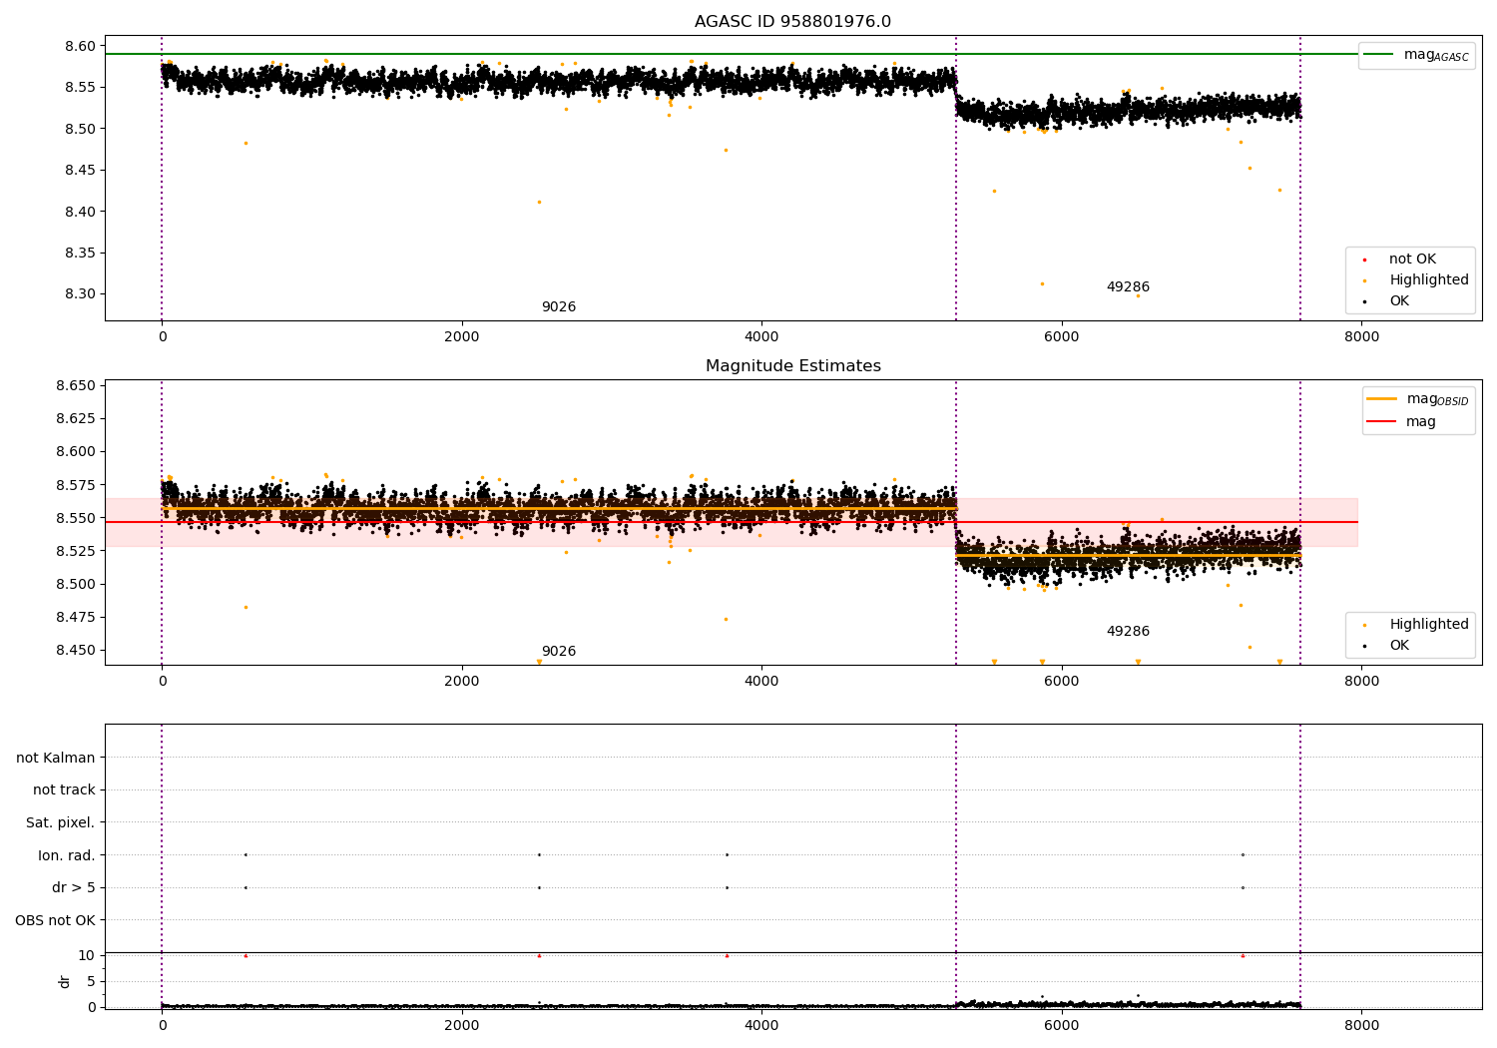Screen dimensions: 1497x1048
Task: Click the '8.45' y-tick in the top plot
Action: click(x=82, y=171)
